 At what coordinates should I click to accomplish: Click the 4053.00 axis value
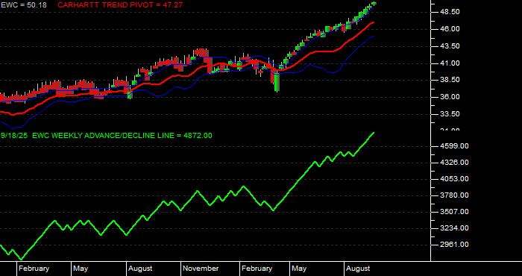(454, 179)
